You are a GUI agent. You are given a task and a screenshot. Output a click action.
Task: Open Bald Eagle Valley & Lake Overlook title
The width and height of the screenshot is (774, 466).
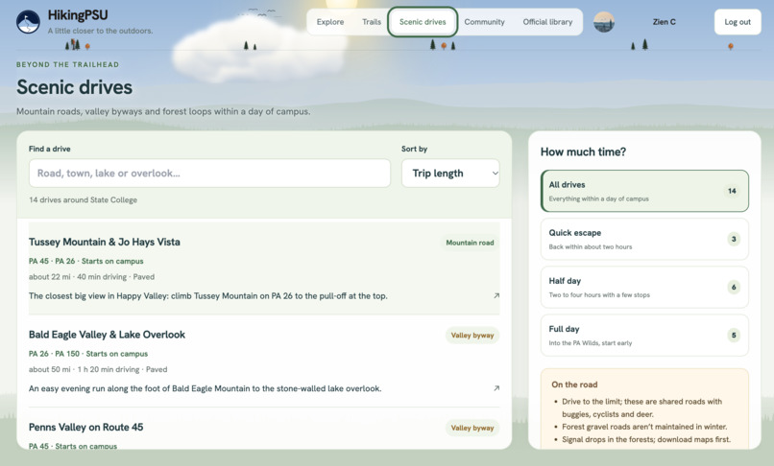(x=107, y=335)
